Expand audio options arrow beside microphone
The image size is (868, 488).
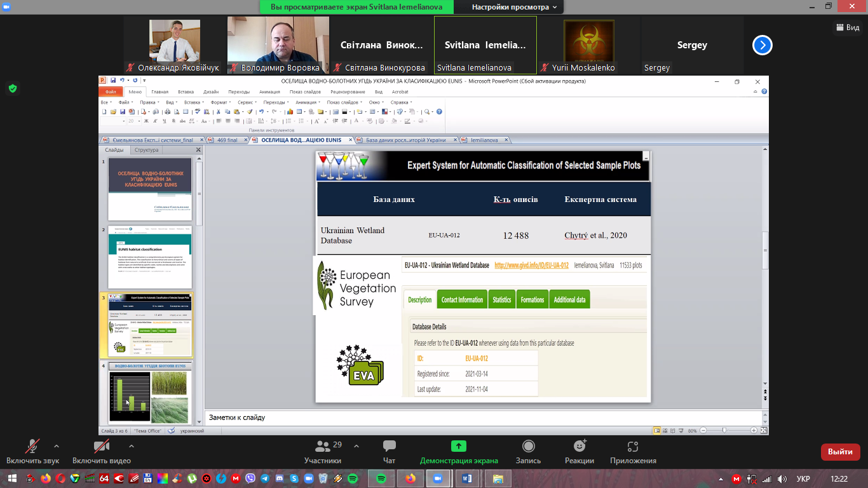(57, 445)
